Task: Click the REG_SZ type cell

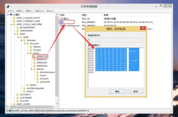Action: pyautogui.click(x=86, y=19)
